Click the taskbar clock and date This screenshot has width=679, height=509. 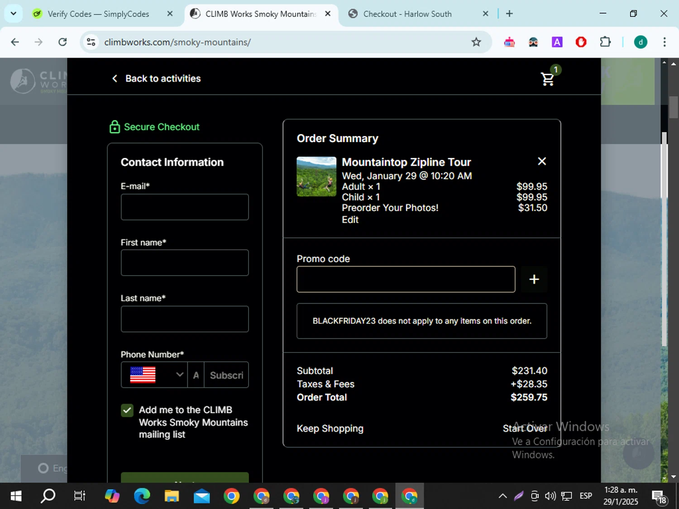click(621, 496)
